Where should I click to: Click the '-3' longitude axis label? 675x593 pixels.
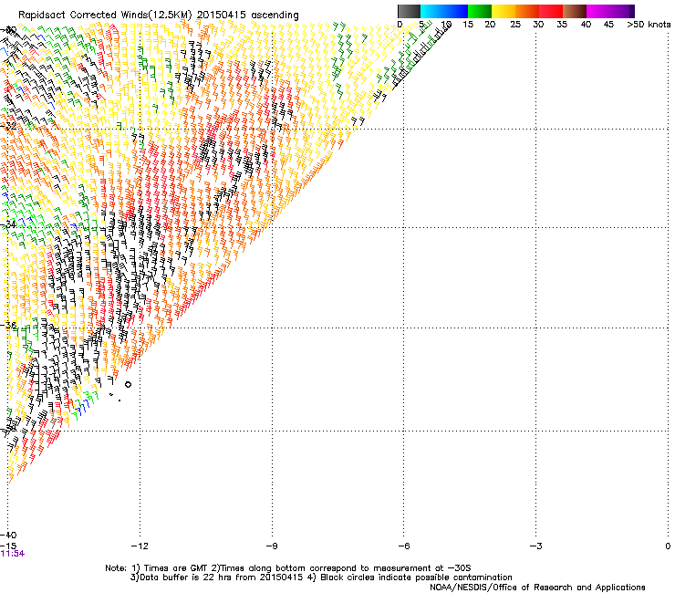[x=535, y=546]
